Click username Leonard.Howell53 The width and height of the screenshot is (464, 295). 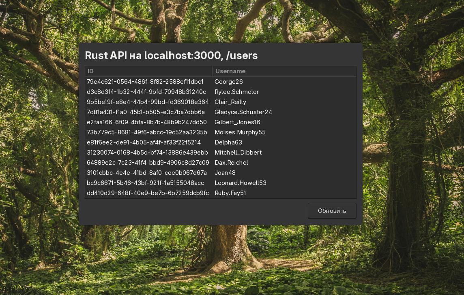coord(240,183)
